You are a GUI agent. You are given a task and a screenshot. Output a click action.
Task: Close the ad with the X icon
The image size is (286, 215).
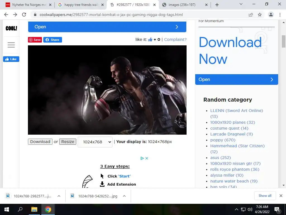(147, 158)
